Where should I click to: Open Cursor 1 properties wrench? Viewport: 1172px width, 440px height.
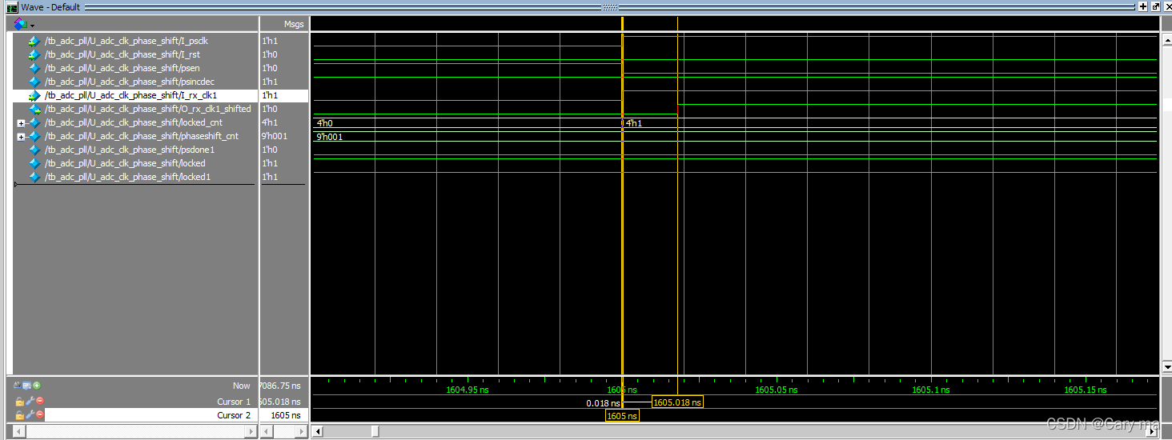click(30, 401)
